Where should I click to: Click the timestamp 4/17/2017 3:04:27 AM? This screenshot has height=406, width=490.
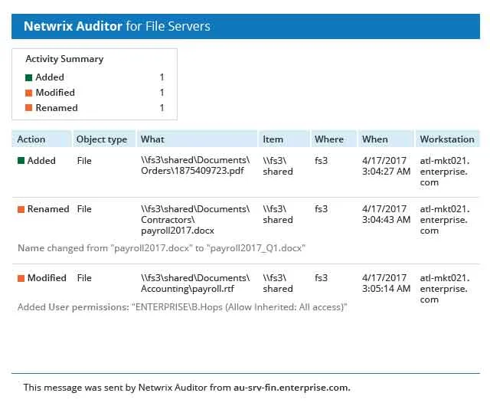click(x=386, y=166)
